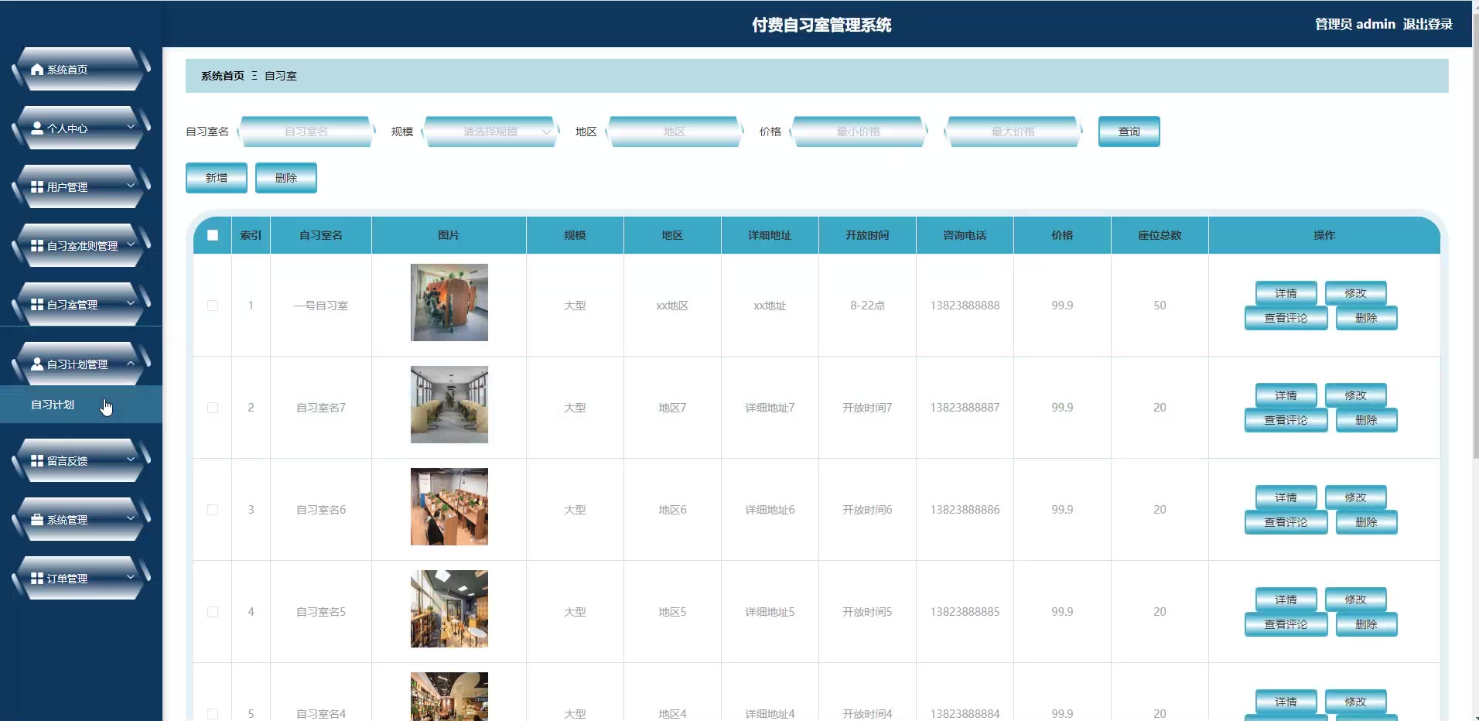Open the 请选择规模 scale dropdown
The height and width of the screenshot is (721, 1479).
click(x=490, y=132)
